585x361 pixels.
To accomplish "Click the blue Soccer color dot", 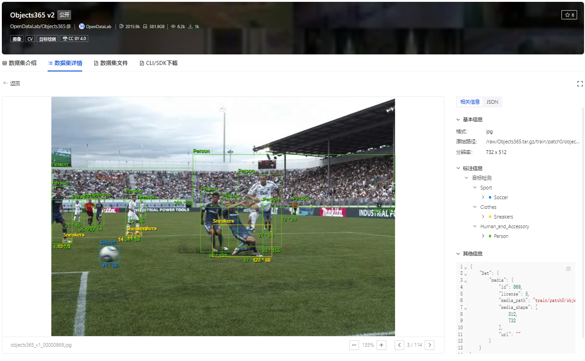I will [490, 197].
